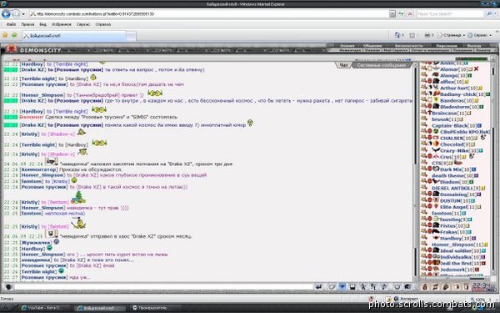
Task: Open info icon after Arthur hurt[10]
Action: coord(480,88)
